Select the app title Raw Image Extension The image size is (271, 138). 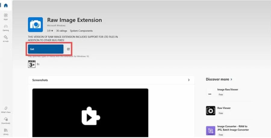(74, 20)
